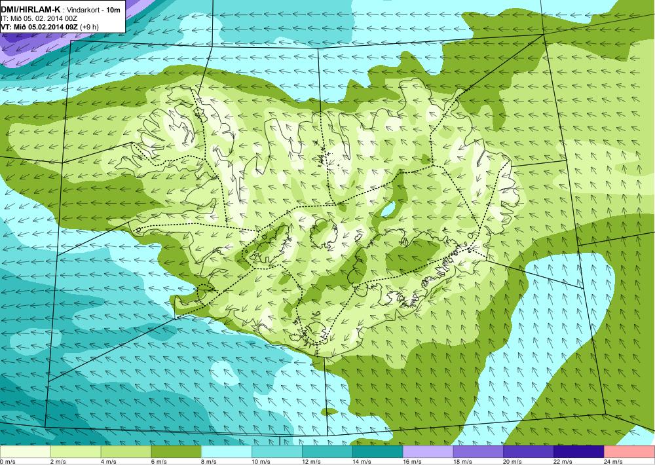Click the "24 m/s" legend label
This screenshot has width=655, height=465.
tap(613, 462)
